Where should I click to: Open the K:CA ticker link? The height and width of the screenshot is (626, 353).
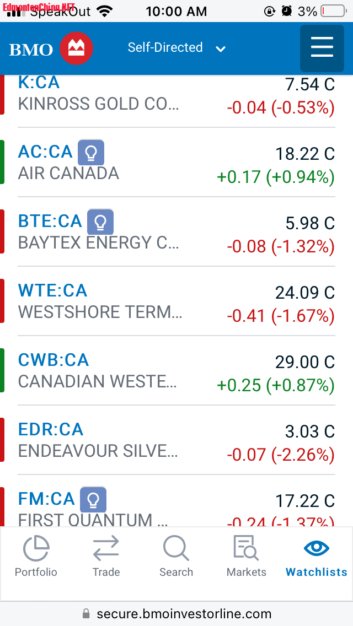[39, 83]
